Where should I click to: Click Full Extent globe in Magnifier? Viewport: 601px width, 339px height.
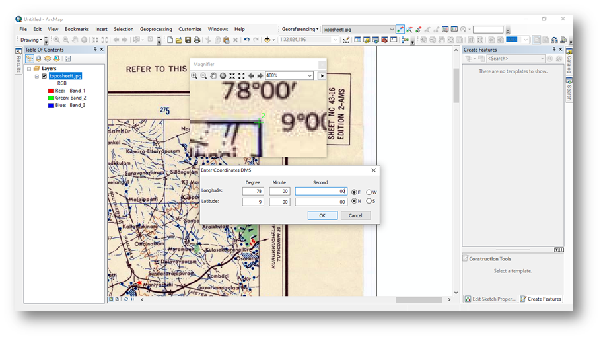(x=223, y=75)
